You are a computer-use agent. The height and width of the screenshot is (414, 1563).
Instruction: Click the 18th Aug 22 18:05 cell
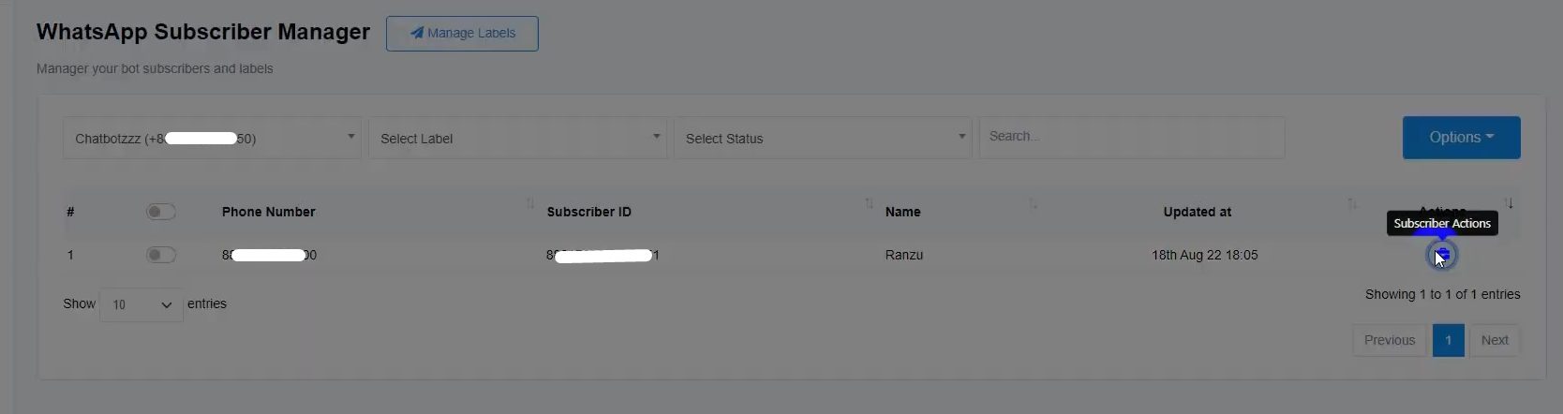1204,255
